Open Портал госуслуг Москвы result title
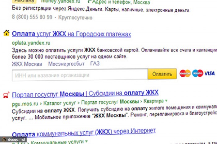 point(85,94)
